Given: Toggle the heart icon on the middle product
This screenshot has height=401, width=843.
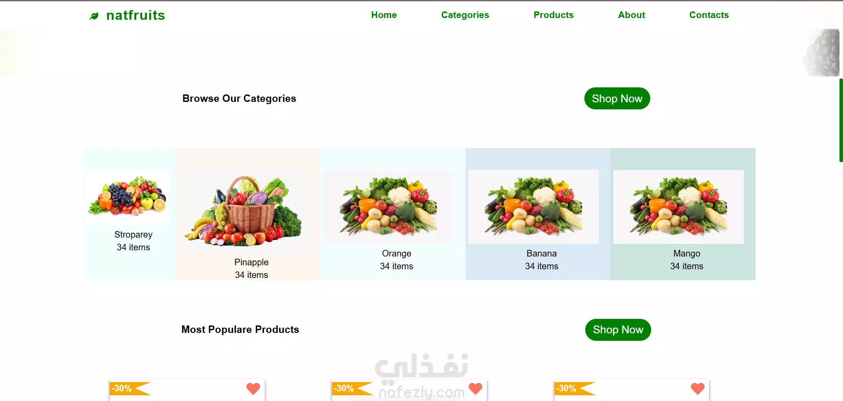Looking at the screenshot, I should [x=476, y=389].
